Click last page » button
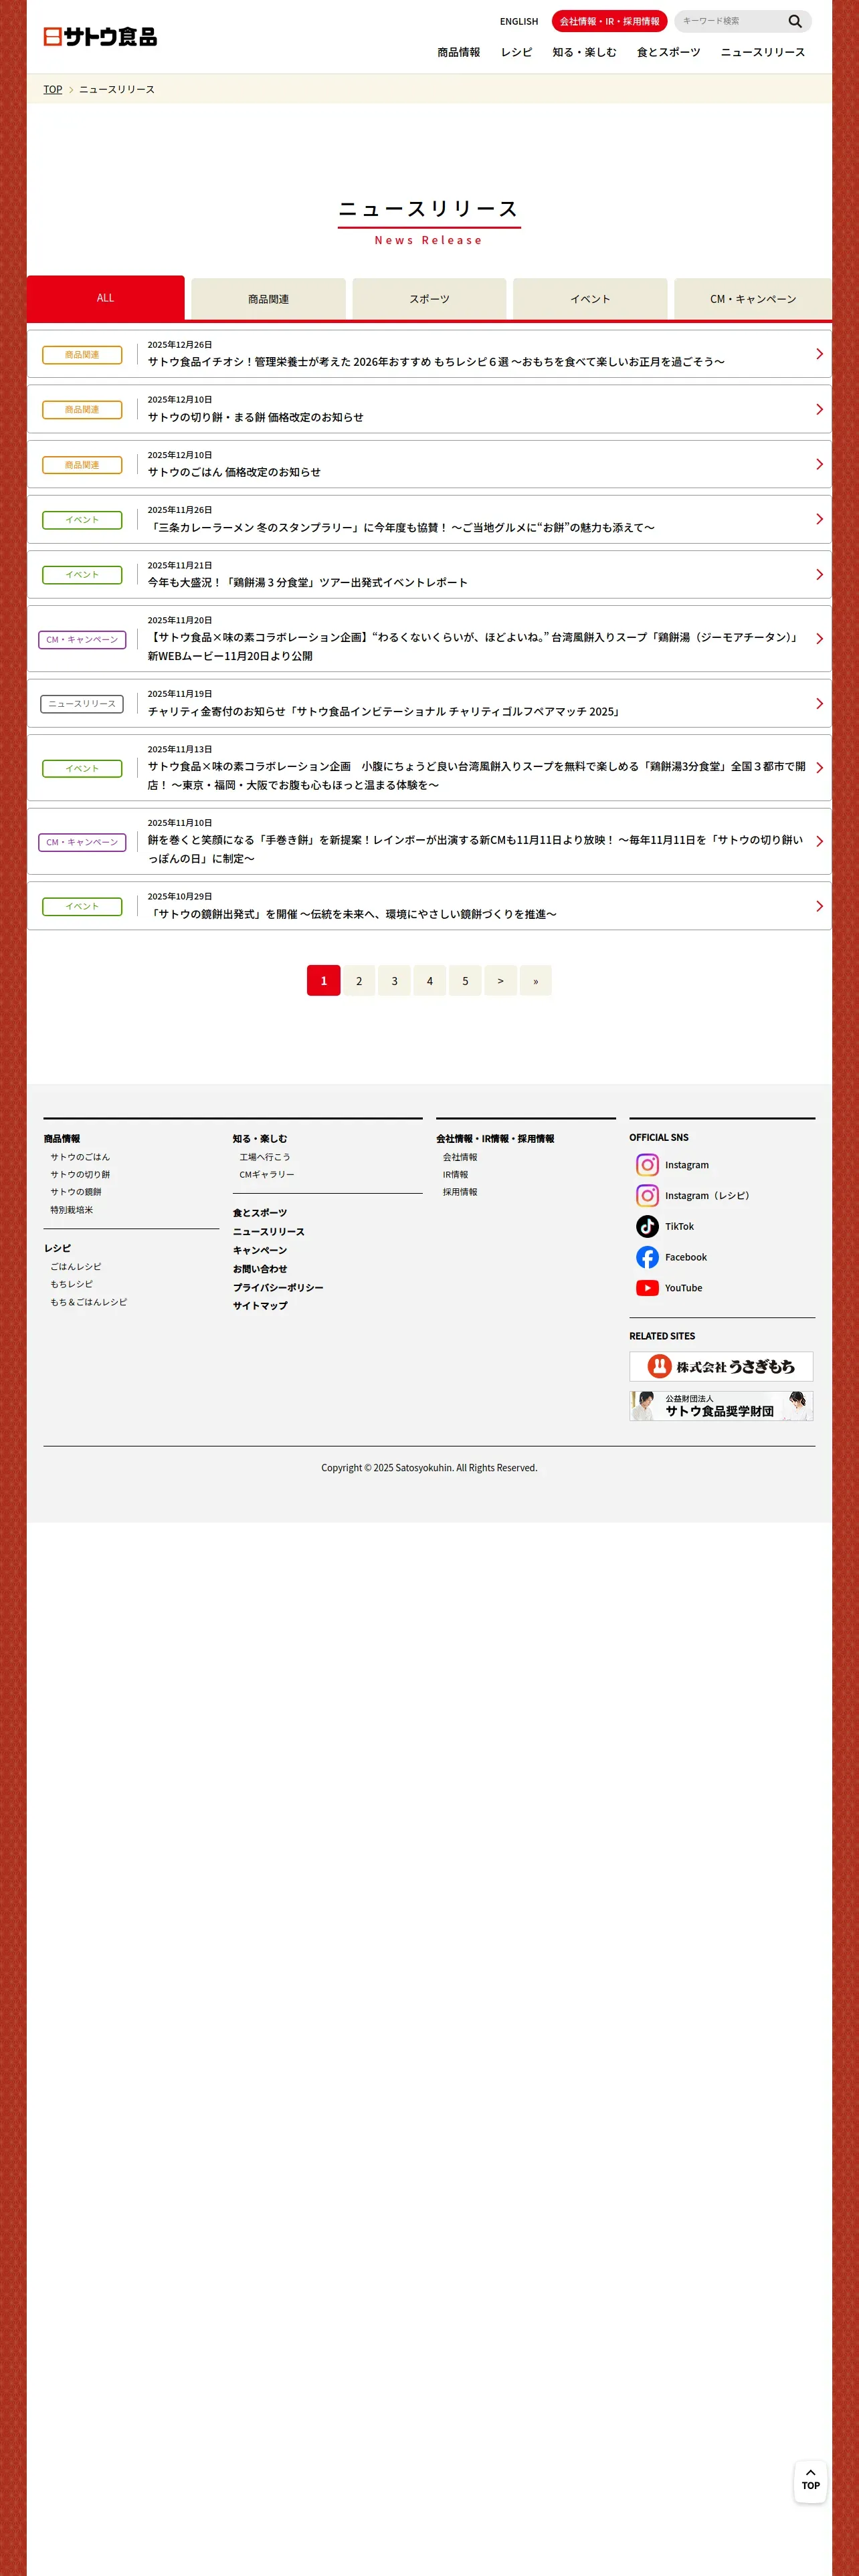Viewport: 859px width, 2576px height. pyautogui.click(x=536, y=980)
